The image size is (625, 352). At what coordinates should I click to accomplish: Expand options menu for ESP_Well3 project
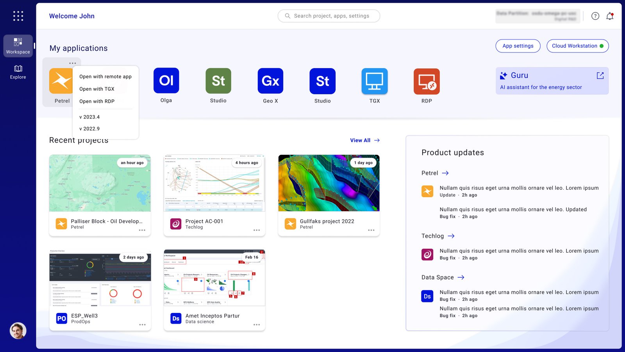point(142,325)
